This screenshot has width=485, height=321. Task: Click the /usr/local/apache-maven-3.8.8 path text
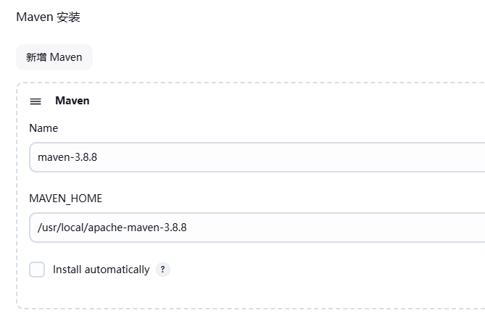[x=112, y=228]
